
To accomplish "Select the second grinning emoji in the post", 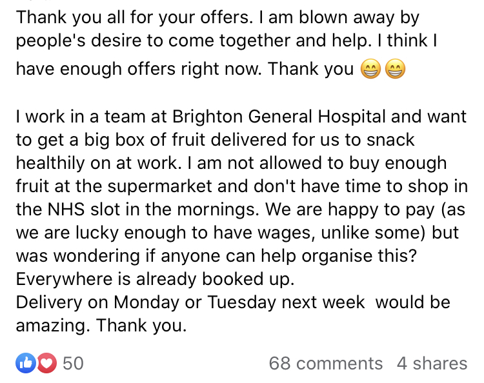I will click(x=395, y=68).
